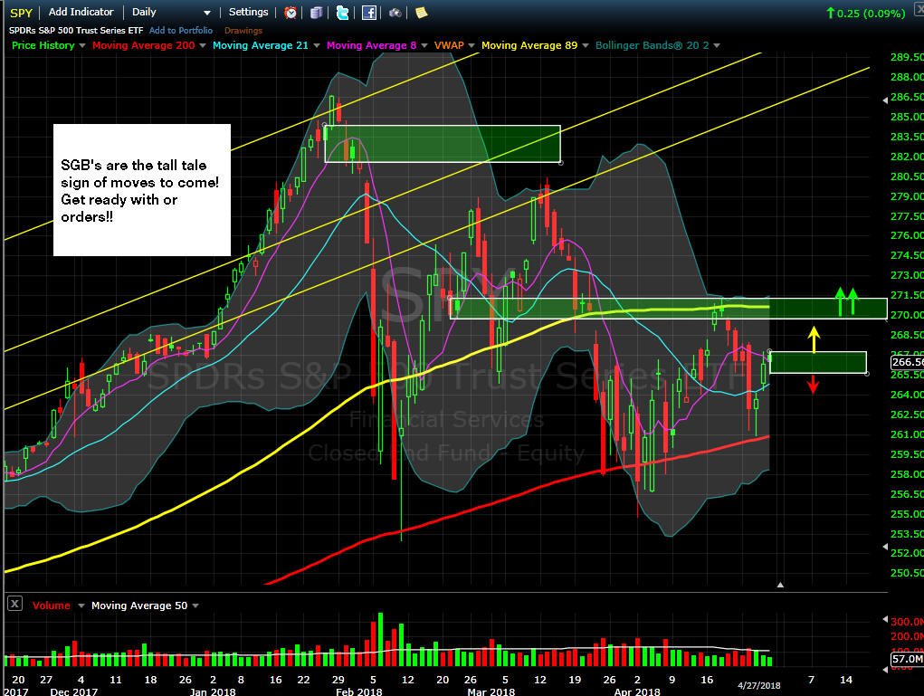Click the Drawings link
This screenshot has height=696, width=924.
click(x=243, y=31)
